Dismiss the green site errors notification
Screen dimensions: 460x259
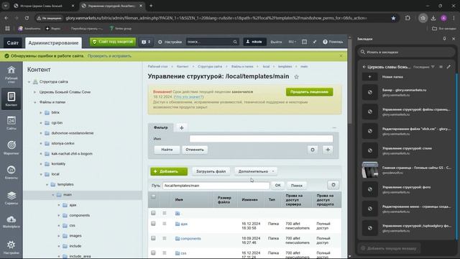[341, 56]
